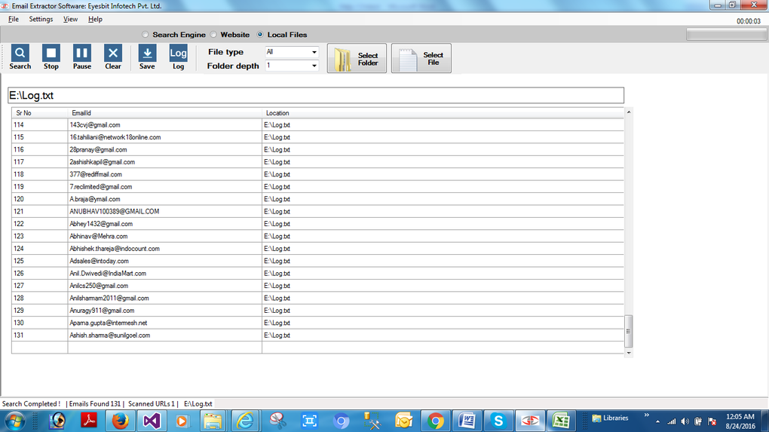
Task: Open Microsoft Excel from the taskbar
Action: [x=561, y=421]
